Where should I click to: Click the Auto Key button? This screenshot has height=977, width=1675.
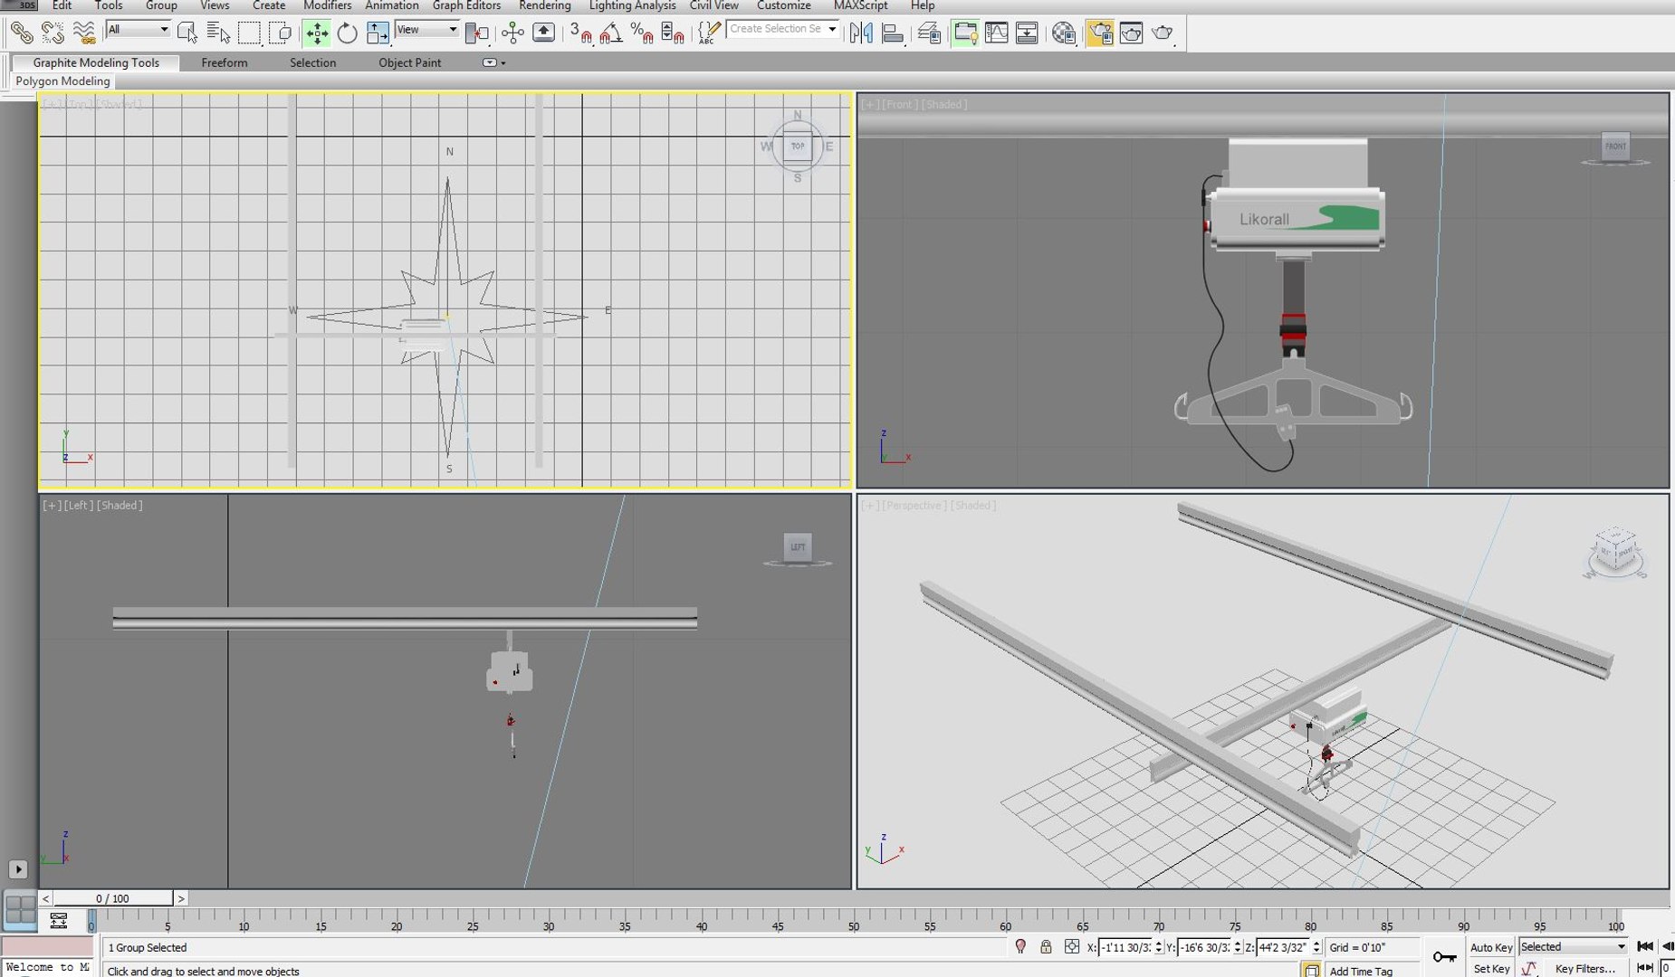pyautogui.click(x=1490, y=947)
